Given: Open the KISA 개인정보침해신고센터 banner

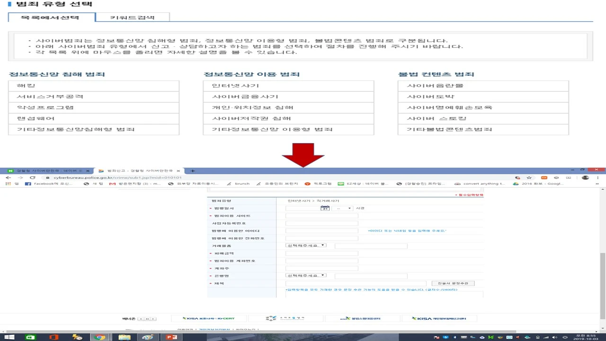Looking at the screenshot, I should 439,318.
